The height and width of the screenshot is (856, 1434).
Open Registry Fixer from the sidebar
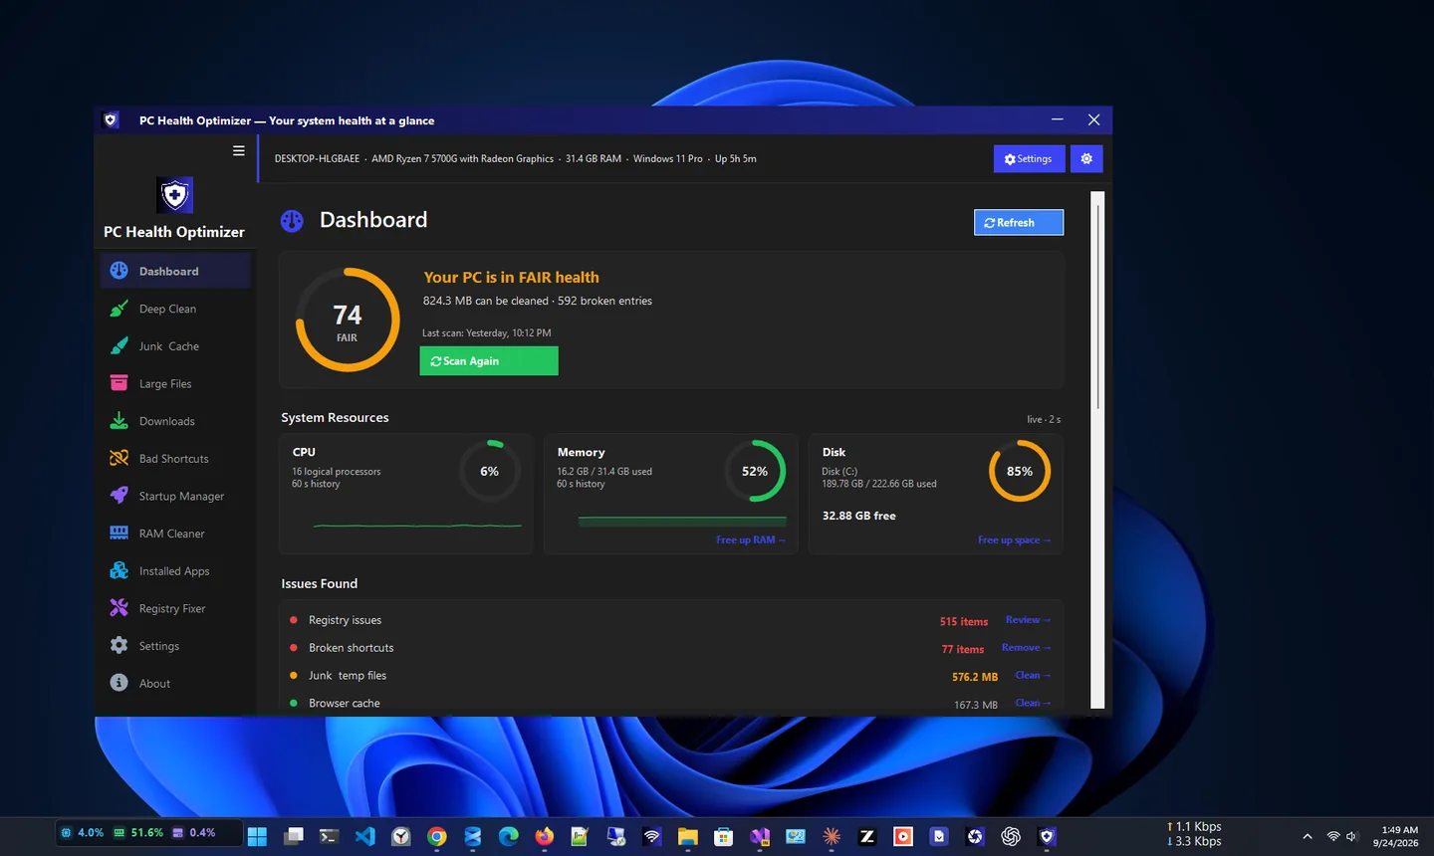(175, 608)
